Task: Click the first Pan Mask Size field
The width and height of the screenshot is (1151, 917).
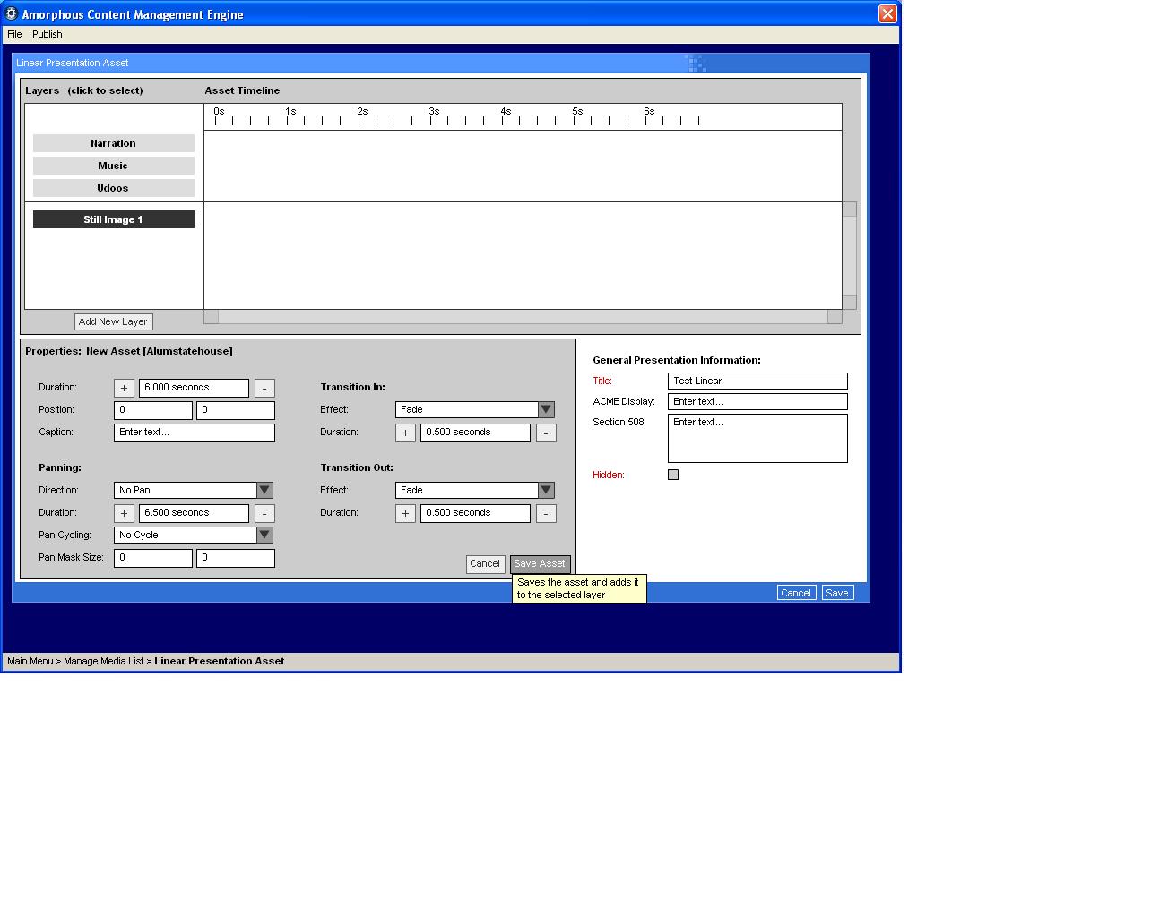Action: pos(153,558)
